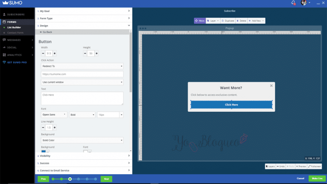The image size is (327, 184).
Task: Collapse the Design step
Action: click(x=84, y=26)
